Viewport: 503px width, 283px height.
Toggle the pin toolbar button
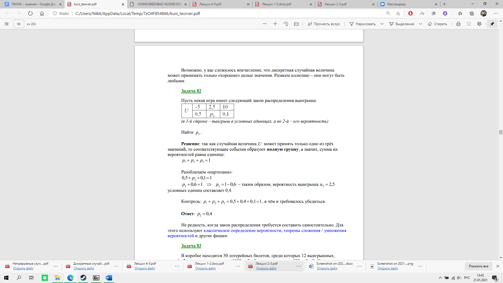click(x=492, y=24)
